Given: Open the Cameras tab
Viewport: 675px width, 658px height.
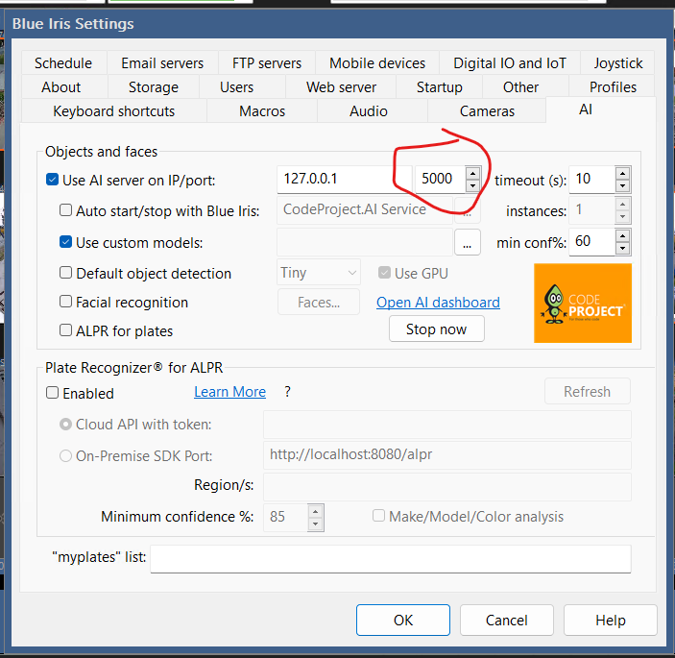Looking at the screenshot, I should point(487,111).
